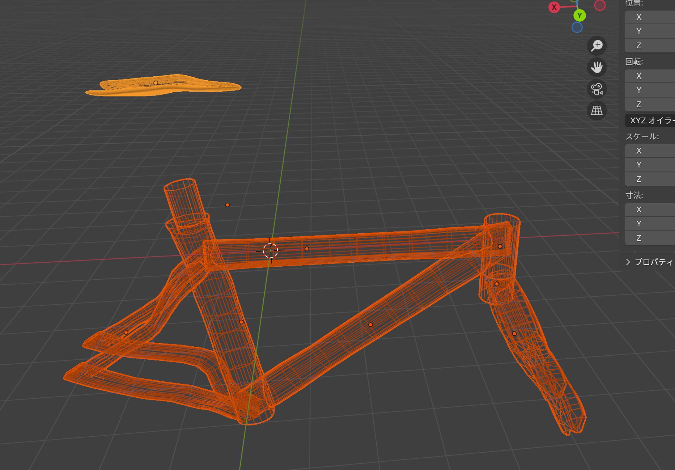
Task: Select the saddle object's origin dot
Action: (156, 83)
